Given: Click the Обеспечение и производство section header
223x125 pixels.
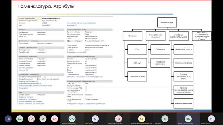Looking at the screenshot, I should pyautogui.click(x=41, y=75).
